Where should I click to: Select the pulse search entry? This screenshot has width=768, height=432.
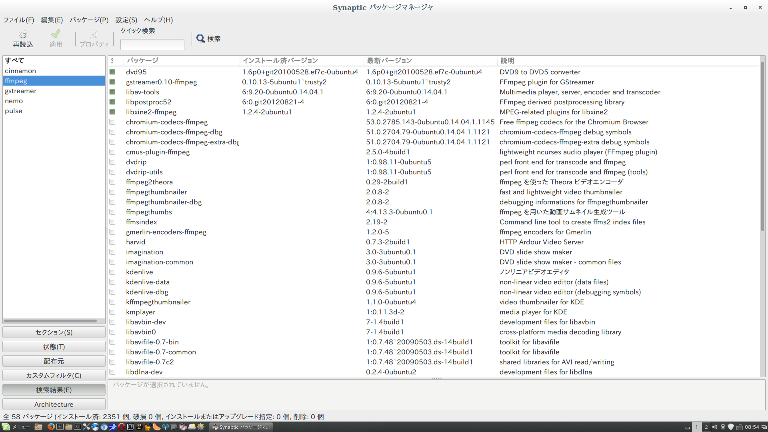(x=54, y=111)
